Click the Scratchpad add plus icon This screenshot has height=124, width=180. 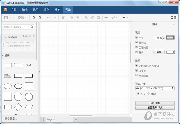click(x=26, y=36)
